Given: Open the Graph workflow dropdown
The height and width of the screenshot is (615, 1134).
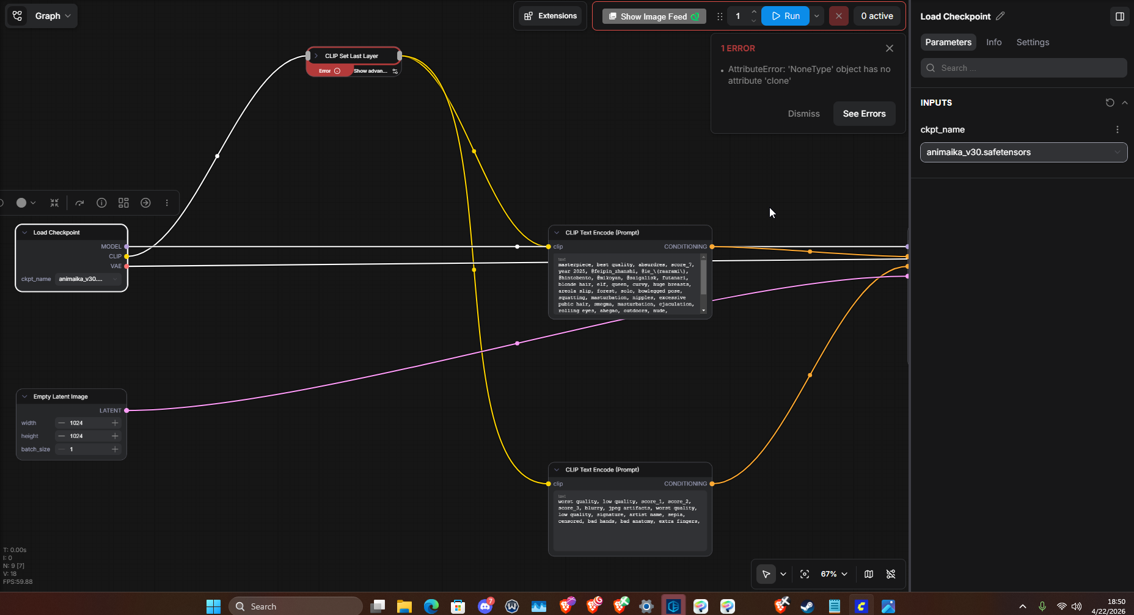Looking at the screenshot, I should pos(53,16).
